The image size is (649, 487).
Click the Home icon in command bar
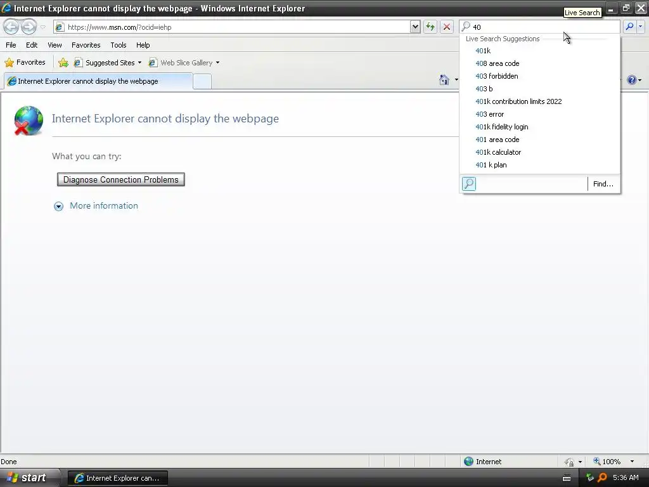[x=444, y=79]
